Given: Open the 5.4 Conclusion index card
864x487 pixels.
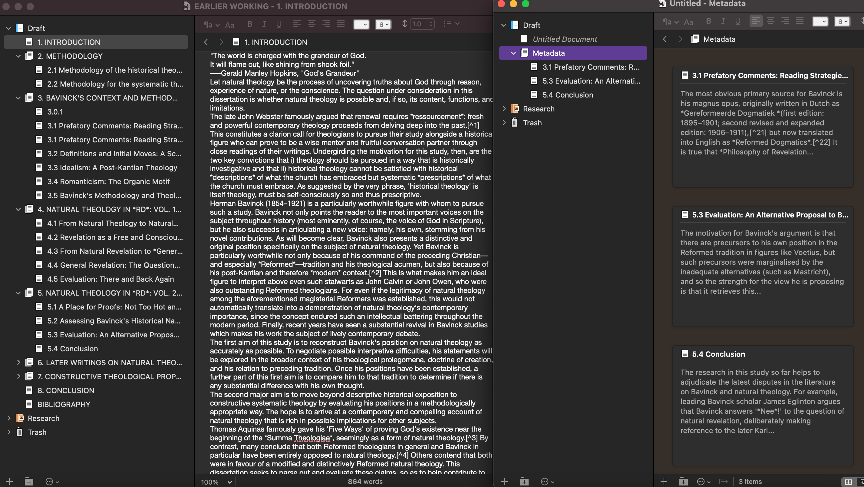Looking at the screenshot, I should (x=763, y=406).
